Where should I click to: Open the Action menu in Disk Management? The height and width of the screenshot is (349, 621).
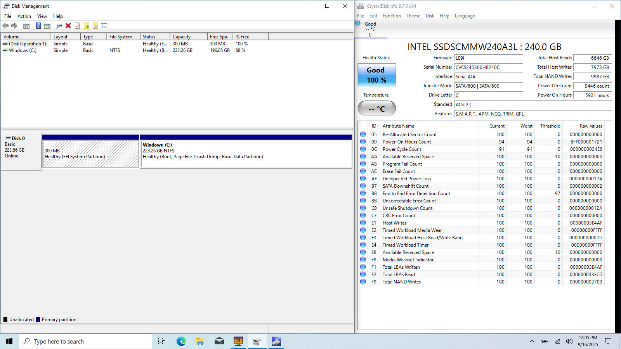24,16
